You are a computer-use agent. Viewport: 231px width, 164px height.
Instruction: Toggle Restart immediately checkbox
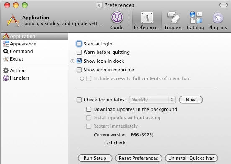[89, 126]
